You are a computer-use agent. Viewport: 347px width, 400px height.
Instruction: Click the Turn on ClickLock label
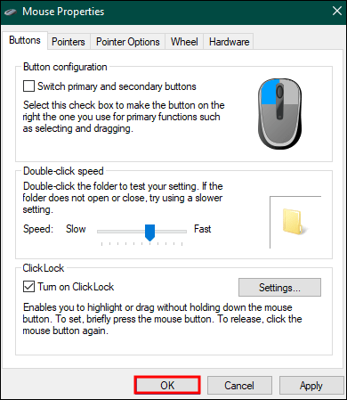click(76, 287)
